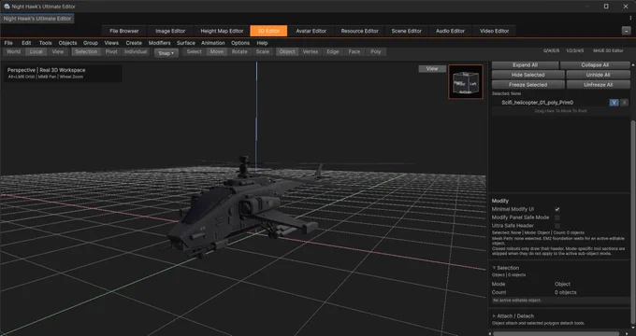This screenshot has height=336, width=636.
Task: Switch to Edge sub-object mode
Action: 333,52
